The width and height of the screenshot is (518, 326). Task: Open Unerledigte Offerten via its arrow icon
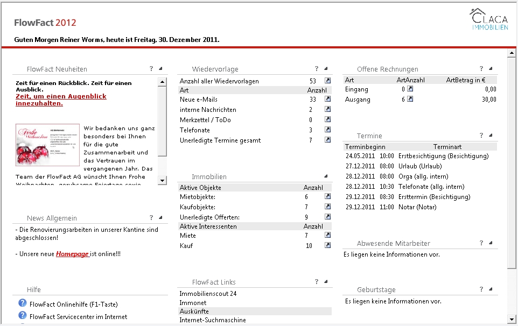pos(327,216)
